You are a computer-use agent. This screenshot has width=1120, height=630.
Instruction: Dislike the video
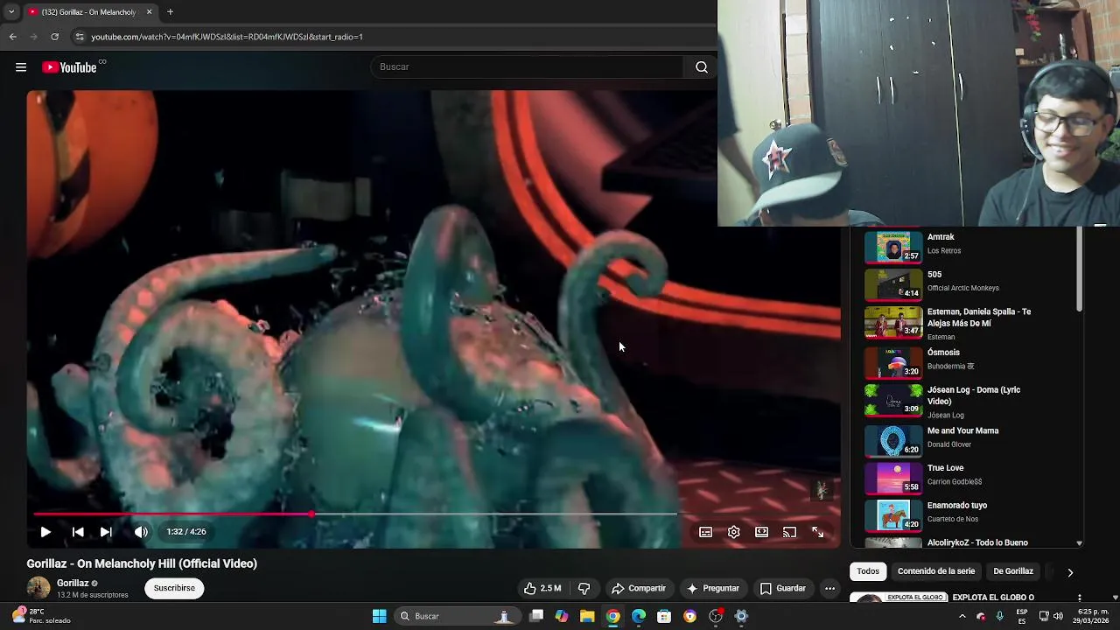click(584, 589)
